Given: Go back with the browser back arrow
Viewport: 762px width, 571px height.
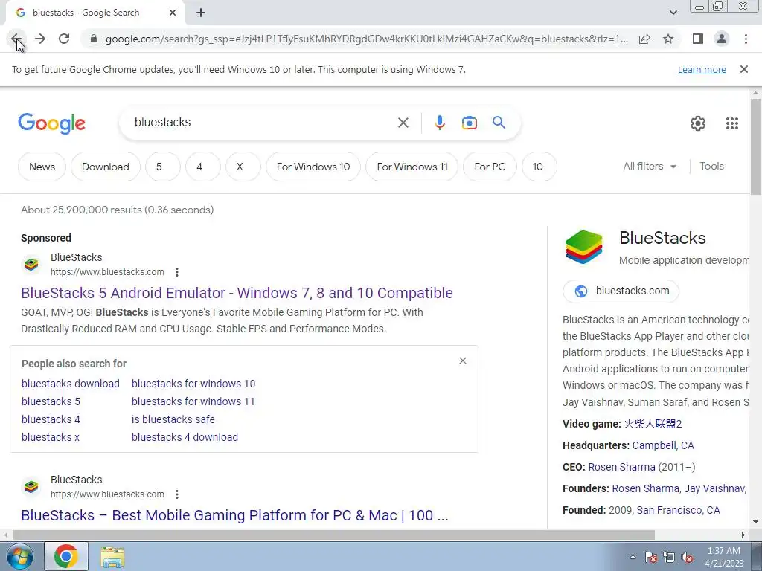Looking at the screenshot, I should [16, 39].
